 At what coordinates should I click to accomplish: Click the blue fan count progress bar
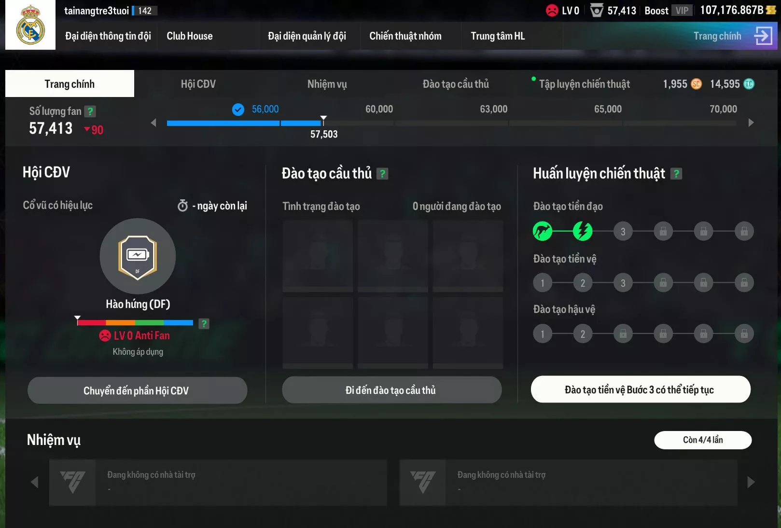[244, 123]
